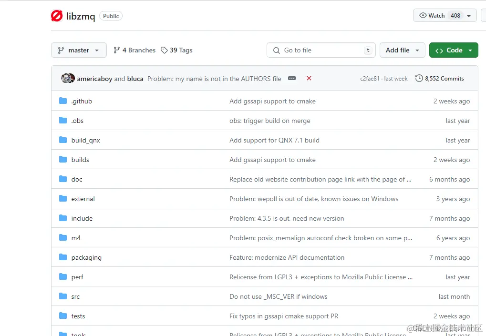The width and height of the screenshot is (486, 336).
Task: Click the perf folder name
Action: pos(77,277)
